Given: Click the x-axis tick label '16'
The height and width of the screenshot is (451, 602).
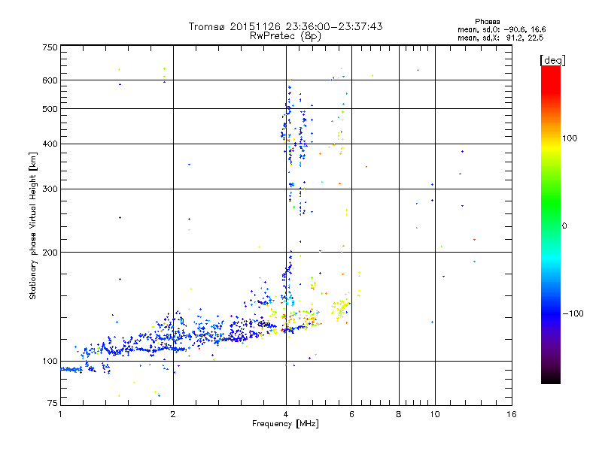Looking at the screenshot, I should click(512, 414).
